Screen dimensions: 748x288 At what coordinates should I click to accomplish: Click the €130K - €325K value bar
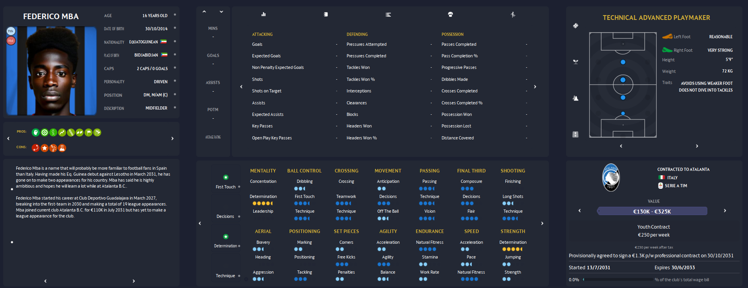coord(652,211)
